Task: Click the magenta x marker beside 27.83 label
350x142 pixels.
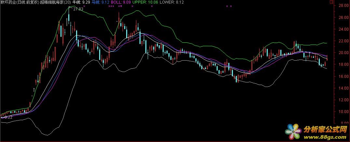Action: (x=84, y=6)
